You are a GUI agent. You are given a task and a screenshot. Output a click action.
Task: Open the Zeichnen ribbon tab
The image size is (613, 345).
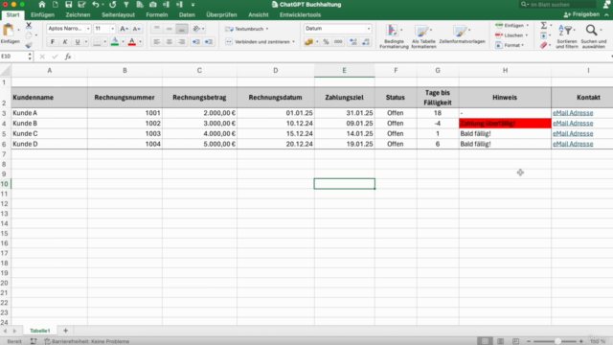point(78,15)
